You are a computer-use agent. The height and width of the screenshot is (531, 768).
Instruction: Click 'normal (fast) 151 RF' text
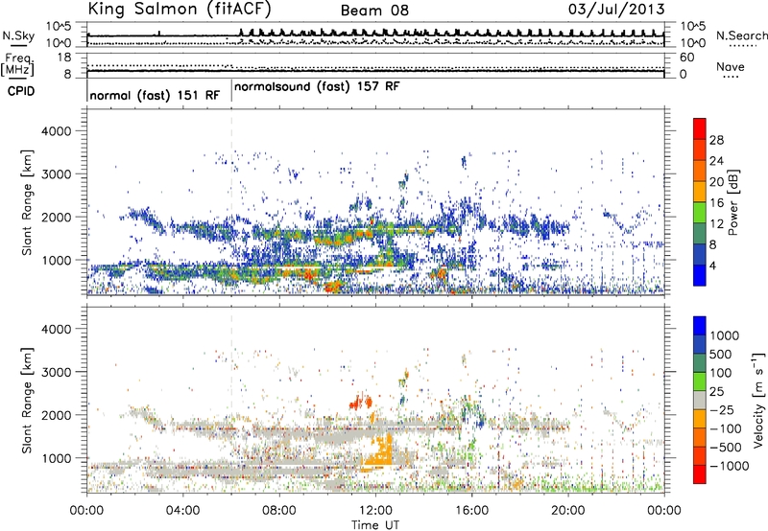click(155, 95)
